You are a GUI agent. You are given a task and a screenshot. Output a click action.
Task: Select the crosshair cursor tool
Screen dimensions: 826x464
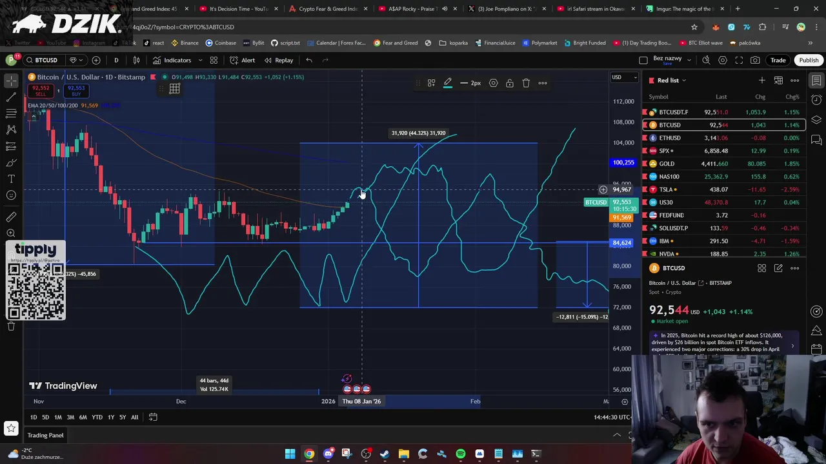point(11,81)
